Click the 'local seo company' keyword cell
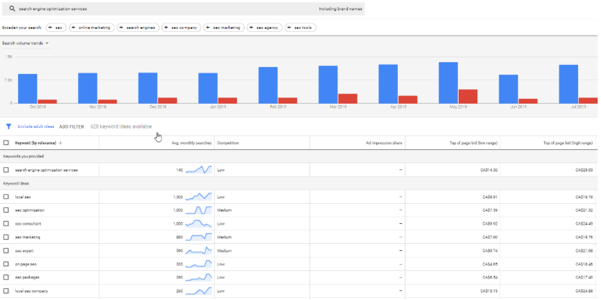This screenshot has width=601, height=300. click(31, 291)
